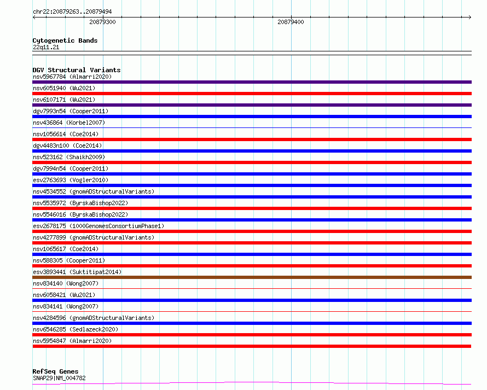Click nsv523162 (Shaikh2009) label

[69, 157]
